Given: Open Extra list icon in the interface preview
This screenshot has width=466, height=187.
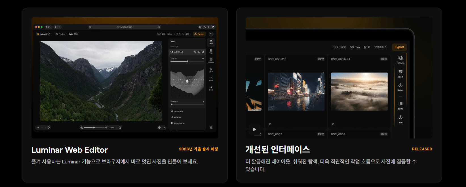Looking at the screenshot, I should click(400, 106).
